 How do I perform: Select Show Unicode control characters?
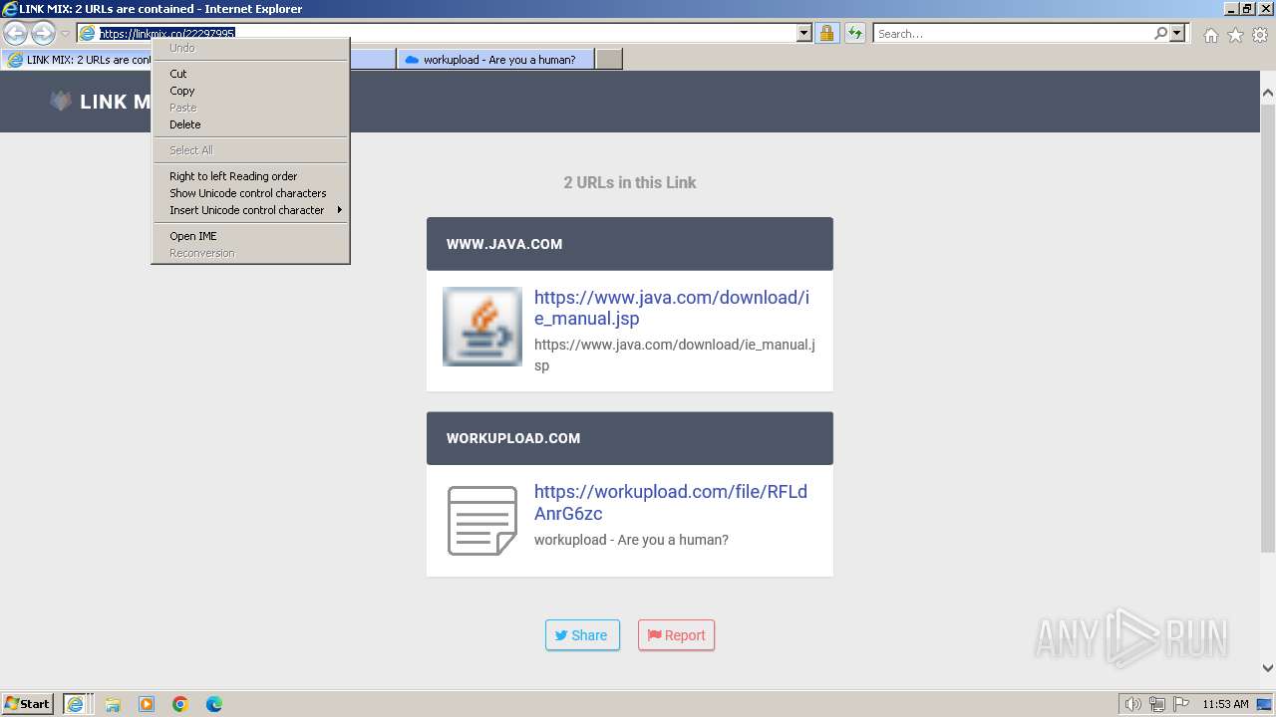pos(249,193)
